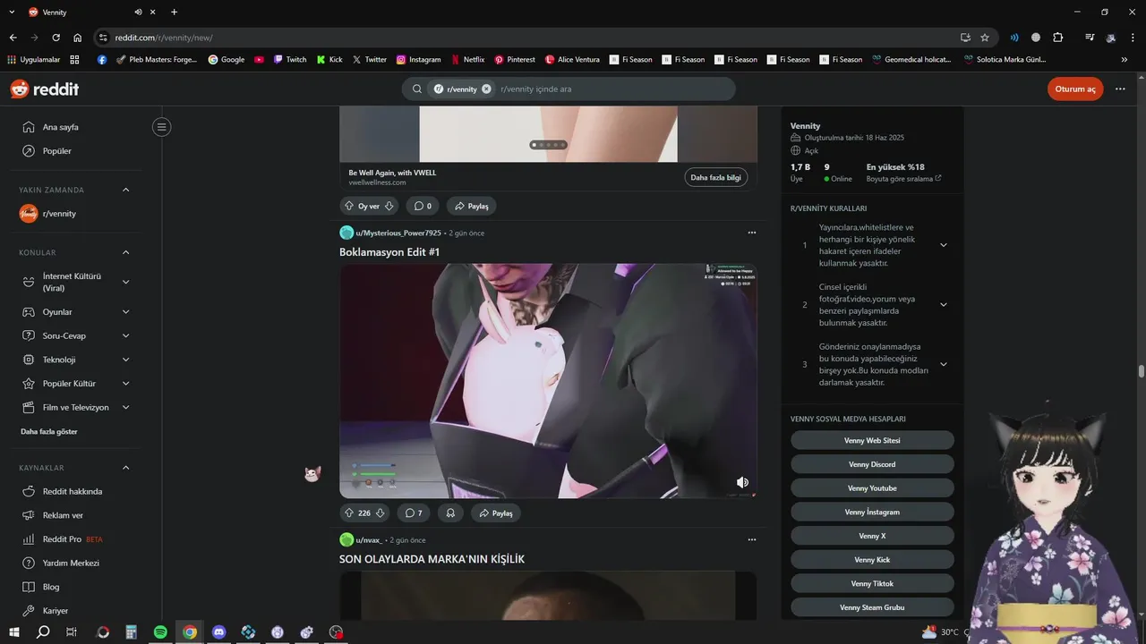Open u/Mysterious_Power7925 profile
The width and height of the screenshot is (1146, 644).
click(398, 233)
